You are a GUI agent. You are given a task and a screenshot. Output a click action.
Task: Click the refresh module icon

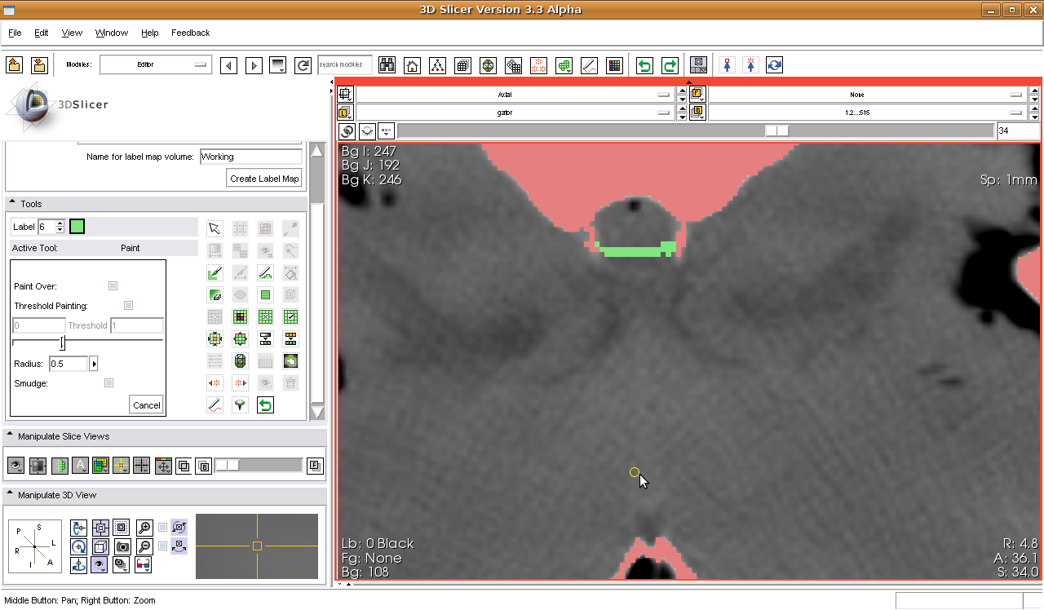click(x=303, y=65)
